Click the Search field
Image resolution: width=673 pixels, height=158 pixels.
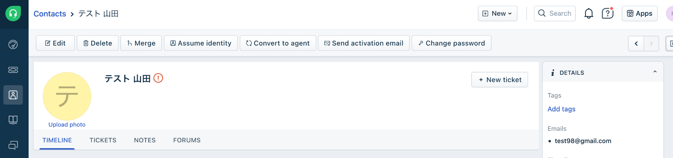coord(555,13)
